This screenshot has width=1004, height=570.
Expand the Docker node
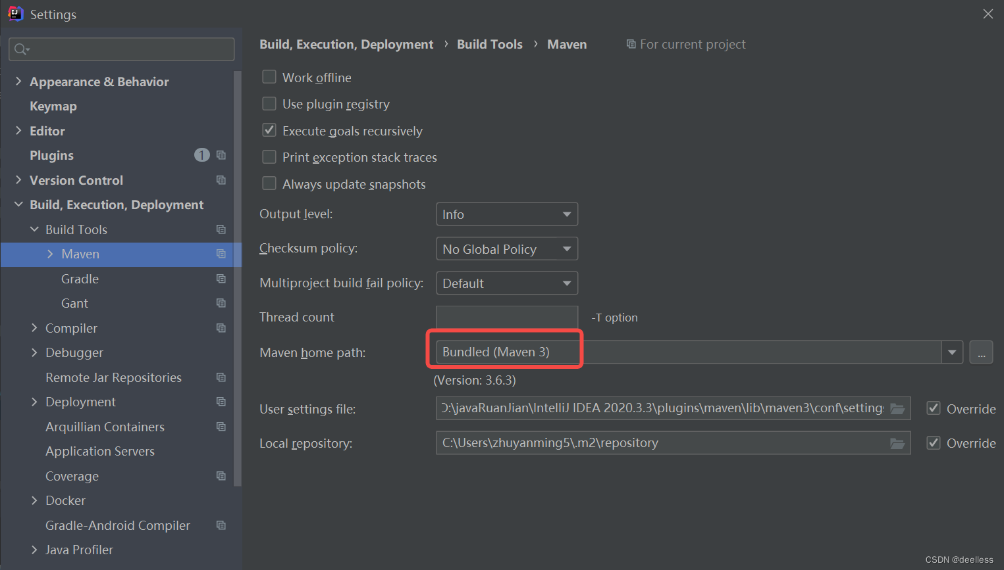coord(34,500)
